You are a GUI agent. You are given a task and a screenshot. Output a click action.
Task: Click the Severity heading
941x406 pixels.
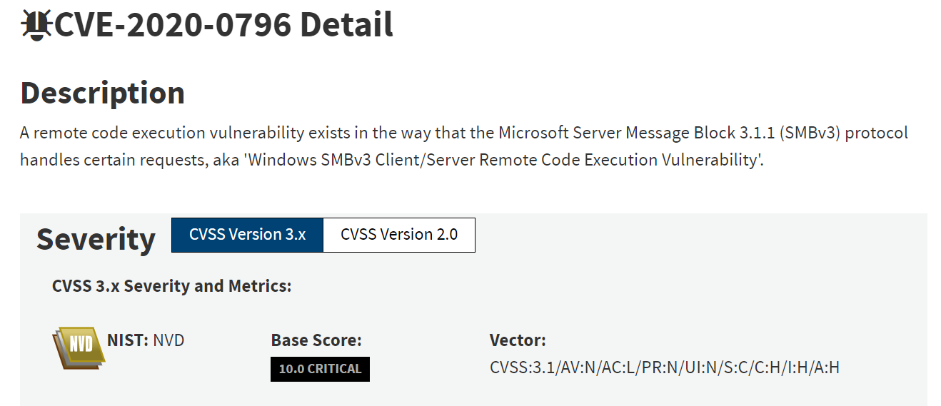(x=96, y=239)
